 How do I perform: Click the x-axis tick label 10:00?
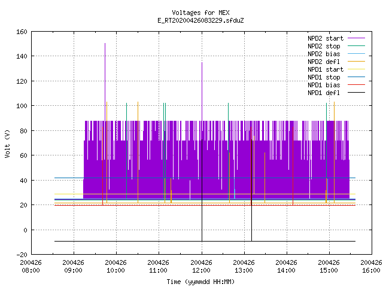[x=115, y=270]
